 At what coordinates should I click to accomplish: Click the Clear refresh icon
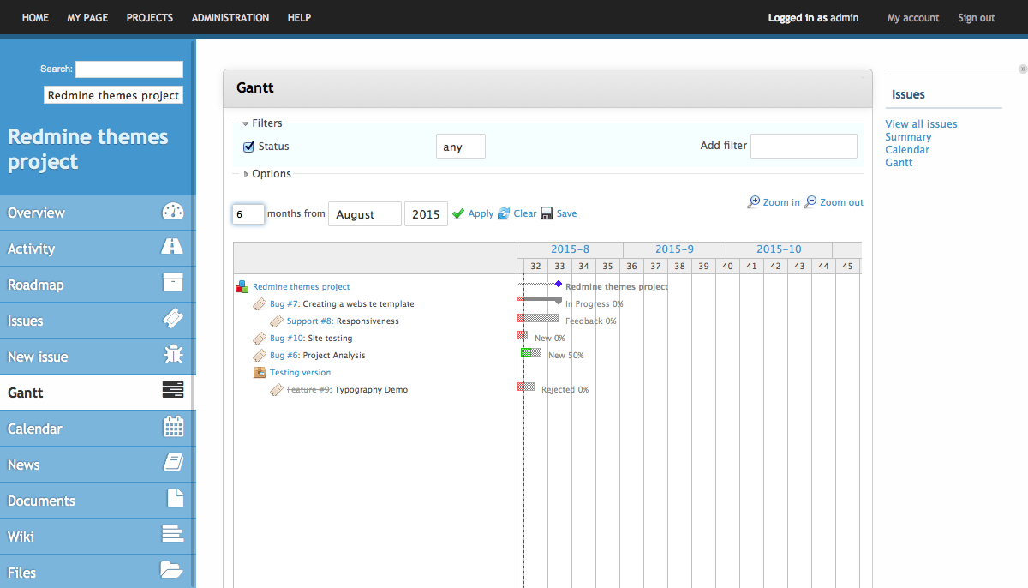click(x=504, y=213)
